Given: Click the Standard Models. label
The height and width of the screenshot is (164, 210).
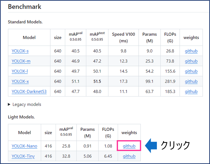Looking at the screenshot, I should 25,22.
